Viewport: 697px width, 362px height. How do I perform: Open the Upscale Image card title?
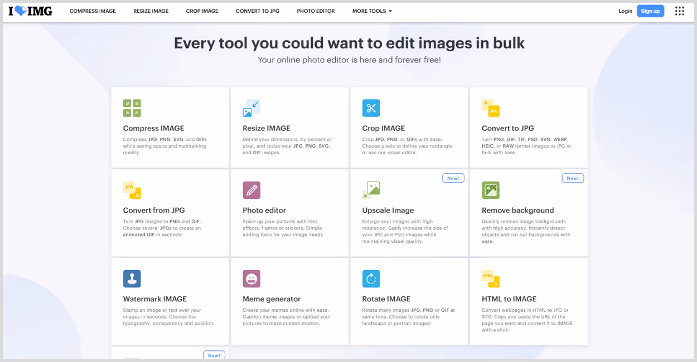388,211
